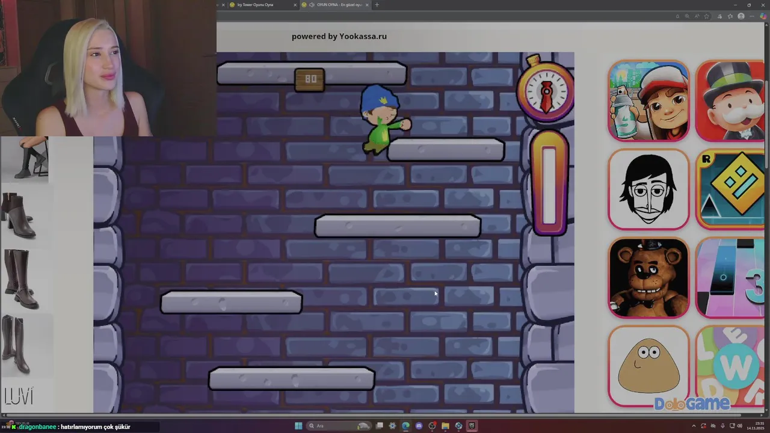Open Settings gear in the taskbar
The image size is (770, 433).
393,426
